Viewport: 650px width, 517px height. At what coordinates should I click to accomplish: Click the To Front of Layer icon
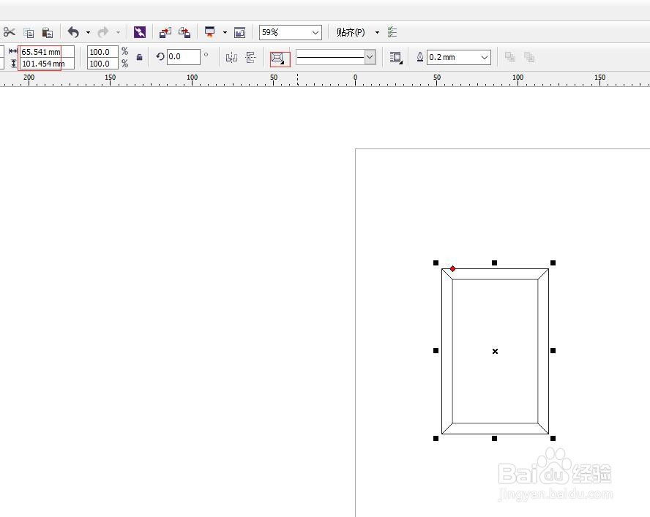point(510,57)
